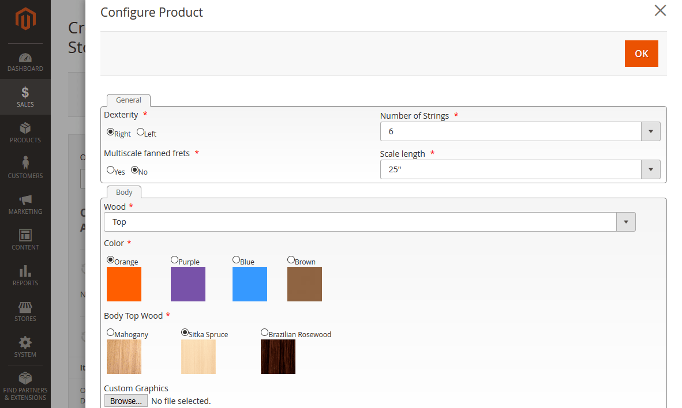Choose Mahogany as Body Top Wood
Image resolution: width=682 pixels, height=408 pixels.
click(x=110, y=332)
